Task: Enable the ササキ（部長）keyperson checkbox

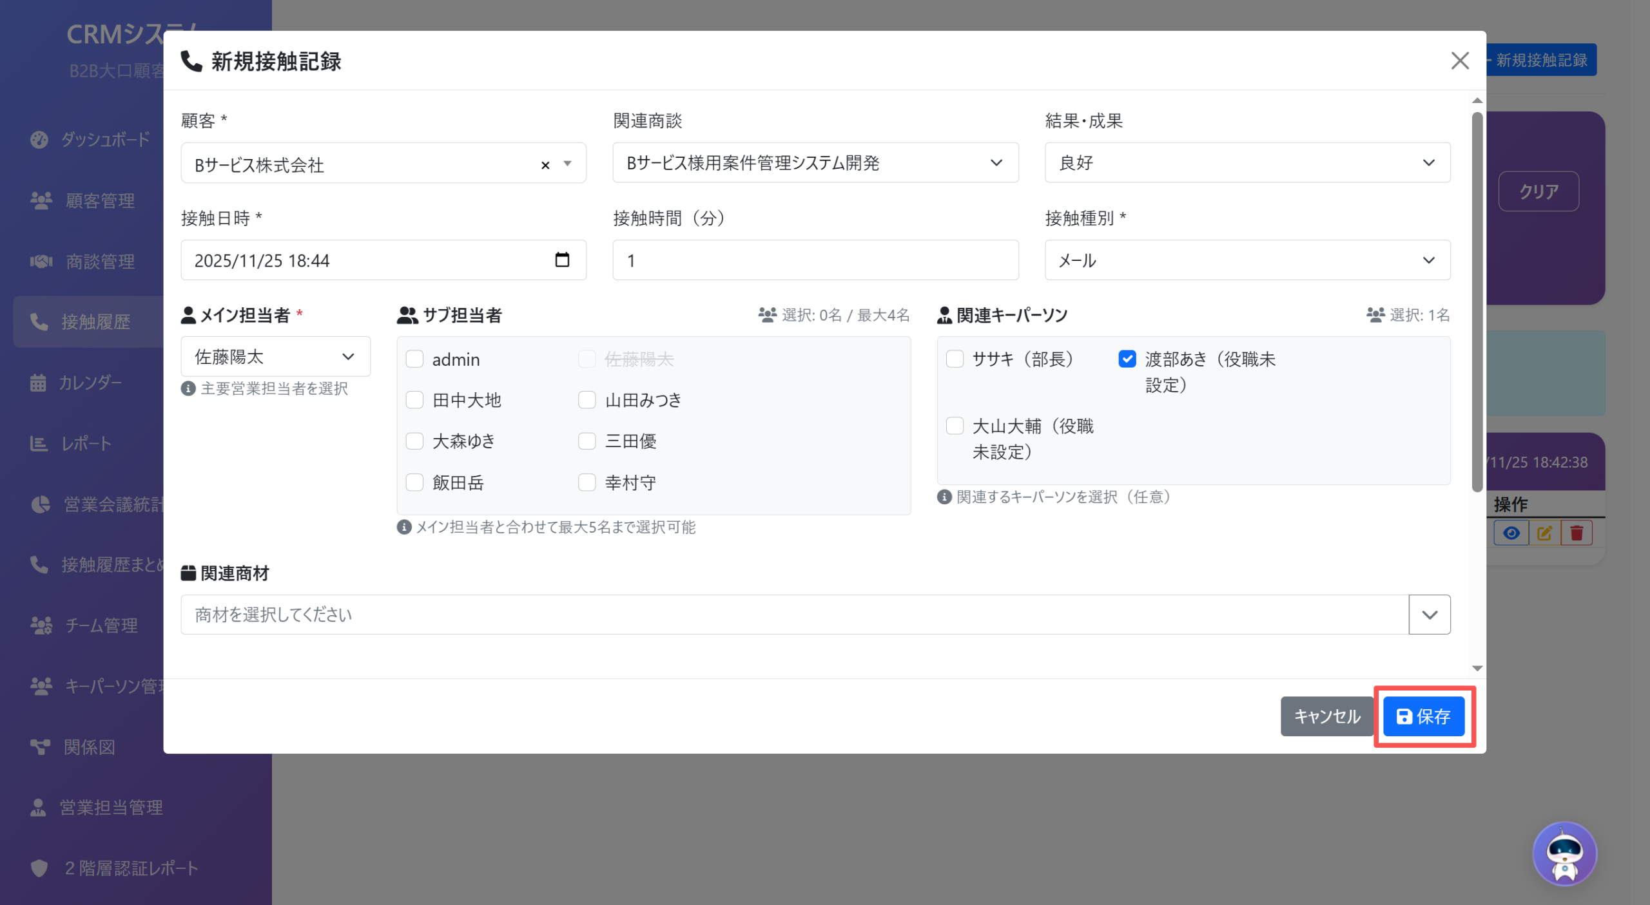Action: [x=954, y=359]
